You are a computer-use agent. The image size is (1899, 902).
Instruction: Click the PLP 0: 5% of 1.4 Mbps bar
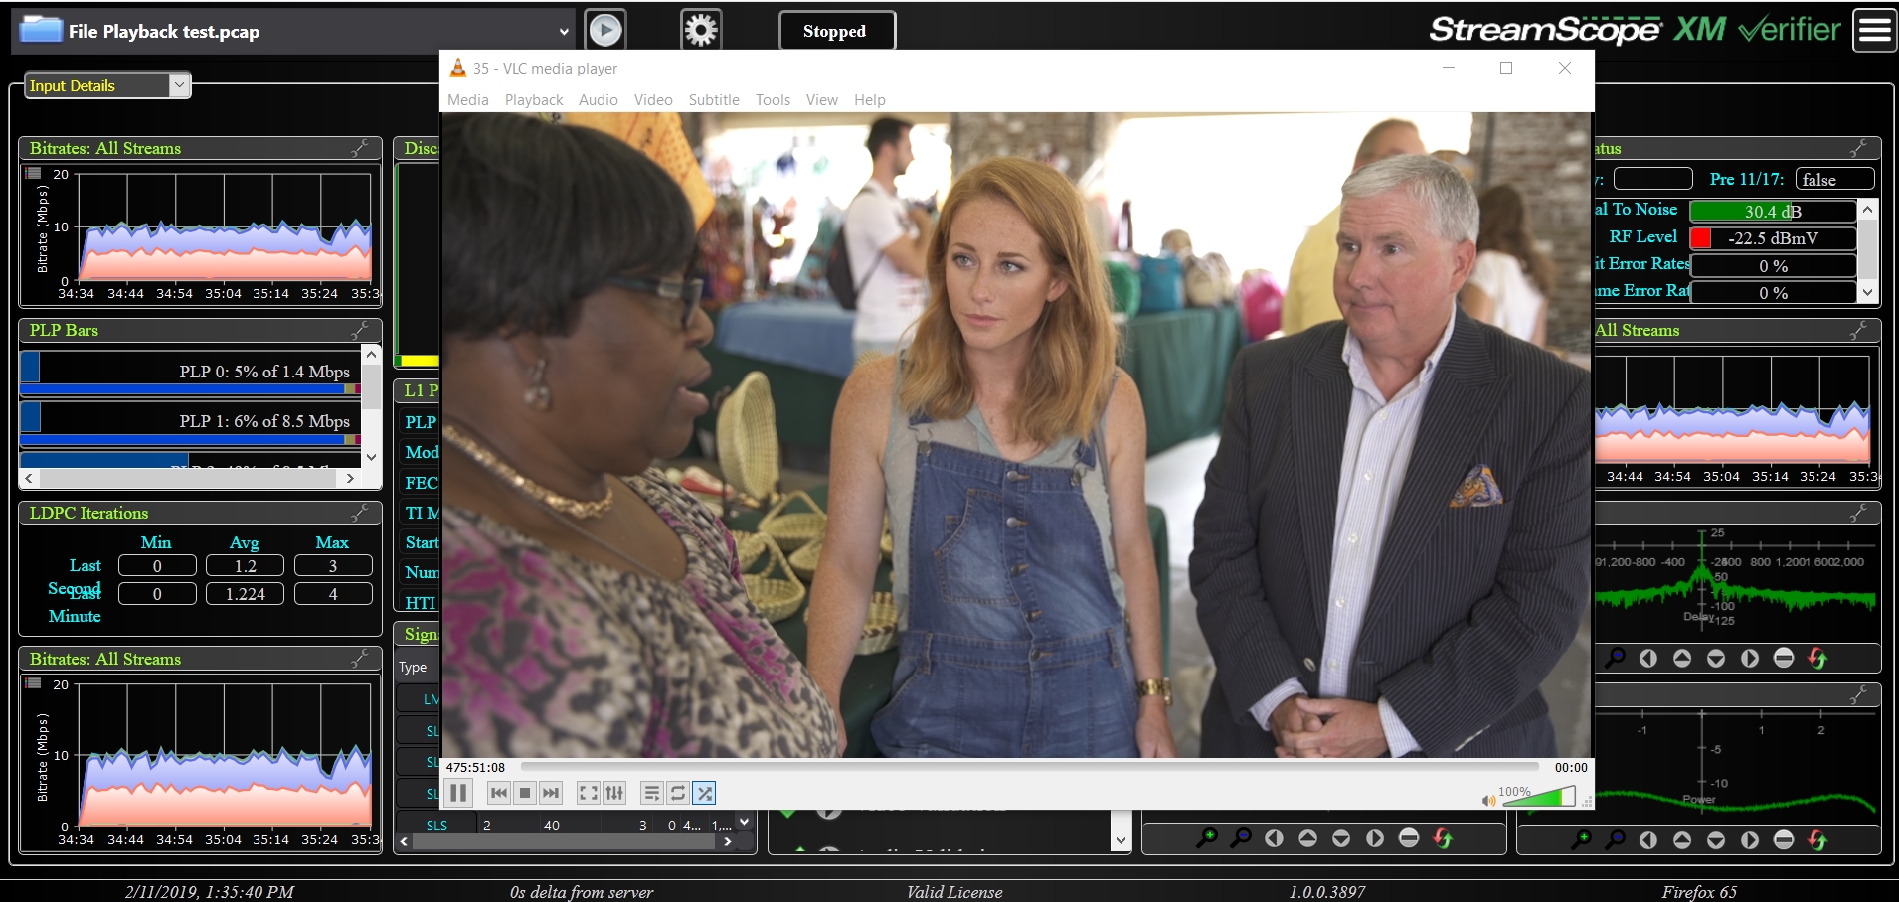pyautogui.click(x=190, y=373)
